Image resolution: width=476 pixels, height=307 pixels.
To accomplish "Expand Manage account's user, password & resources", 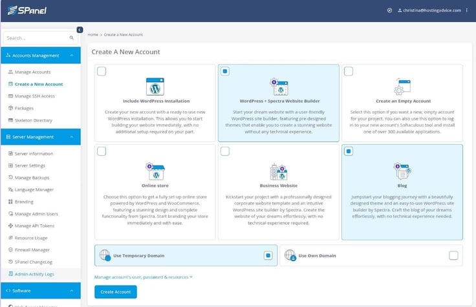I will click(x=144, y=277).
